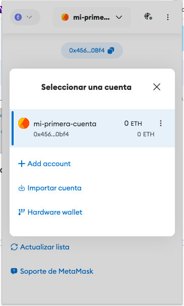Copy address with the copy icon
Image resolution: width=184 pixels, height=306 pixels.
click(111, 50)
